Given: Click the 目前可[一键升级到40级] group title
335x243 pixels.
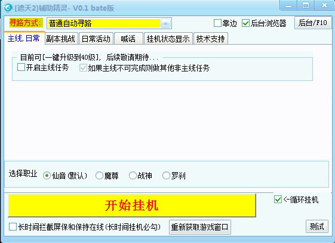Looking at the screenshot, I should click(90, 57).
